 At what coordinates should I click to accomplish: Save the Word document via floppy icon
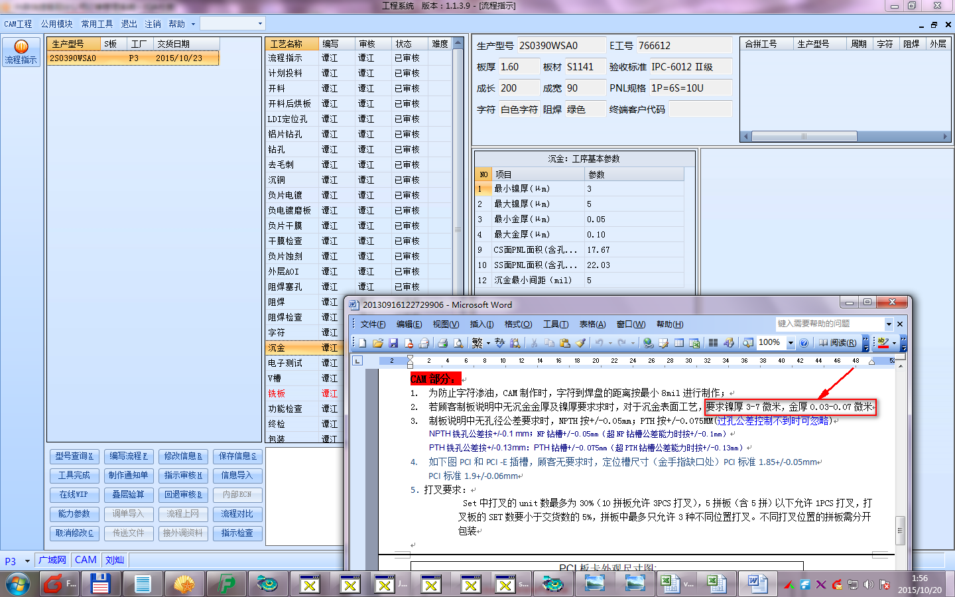pos(393,343)
